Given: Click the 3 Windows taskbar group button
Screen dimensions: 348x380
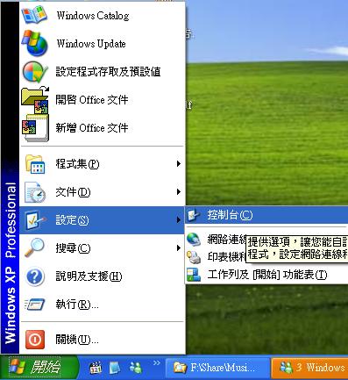Looking at the screenshot, I should pyautogui.click(x=309, y=368).
